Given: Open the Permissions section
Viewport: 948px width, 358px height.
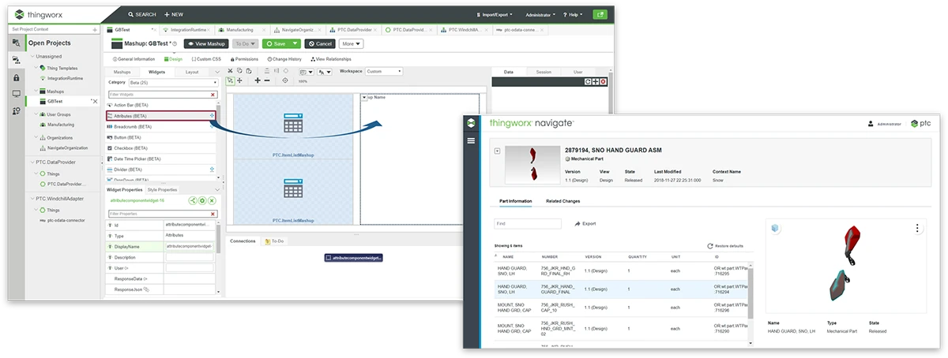Looking at the screenshot, I should 244,59.
